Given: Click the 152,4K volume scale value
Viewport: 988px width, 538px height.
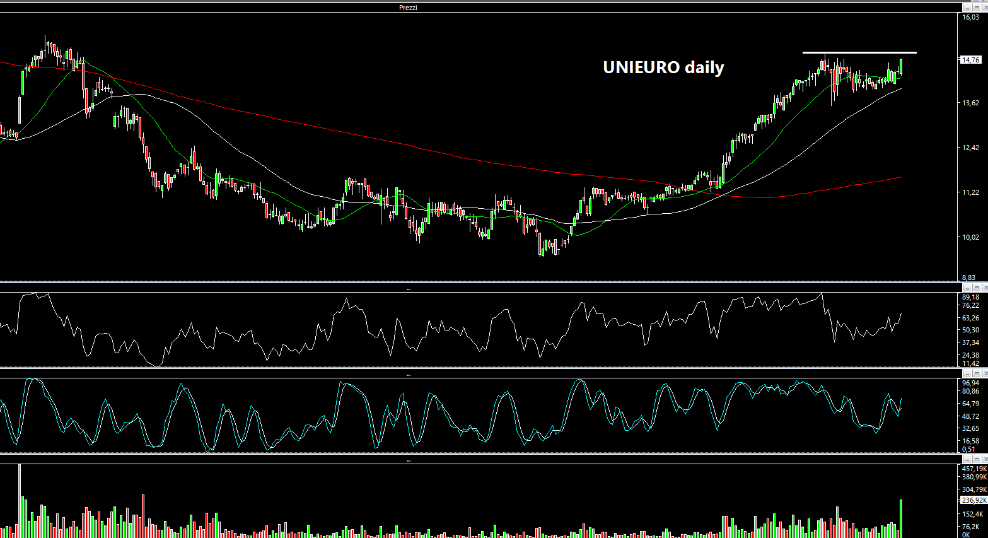Looking at the screenshot, I should coord(972,514).
